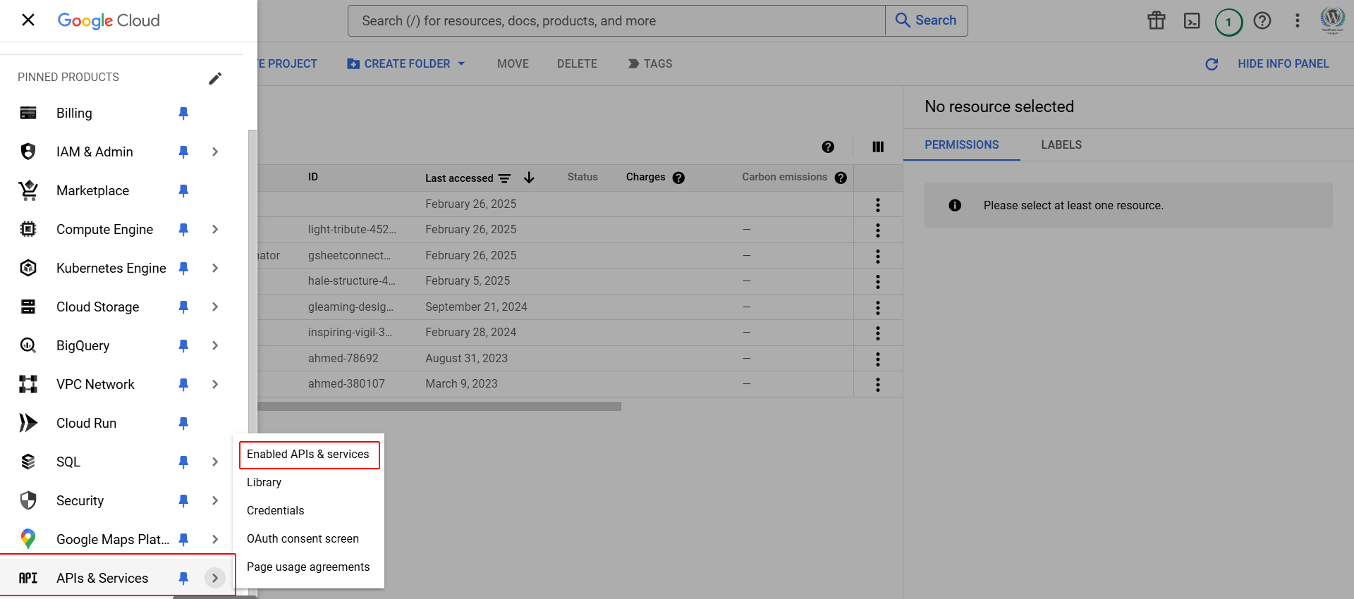The width and height of the screenshot is (1354, 599).
Task: Click the Google Maps Platform pin icon
Action: point(28,539)
